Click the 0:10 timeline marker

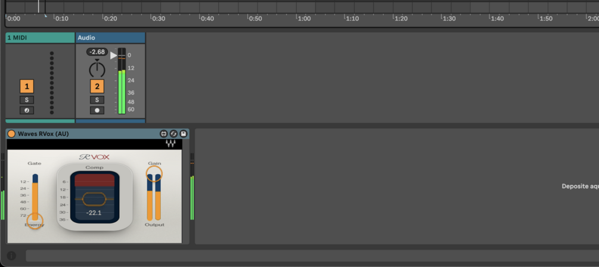[x=61, y=18]
